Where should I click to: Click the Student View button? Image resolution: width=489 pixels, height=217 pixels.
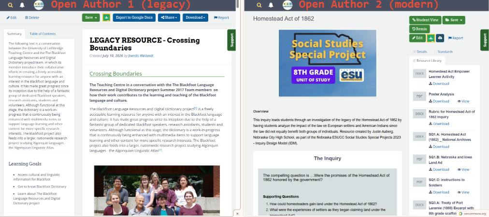click(x=425, y=20)
